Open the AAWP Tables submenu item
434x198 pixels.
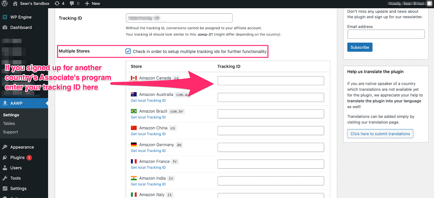click(x=9, y=123)
